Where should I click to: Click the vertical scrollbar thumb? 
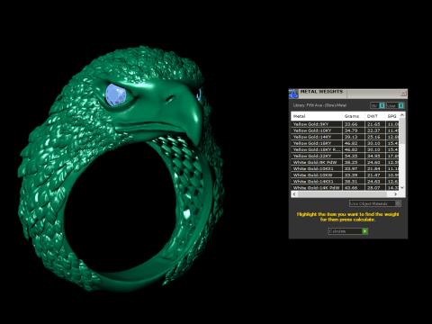(x=402, y=131)
